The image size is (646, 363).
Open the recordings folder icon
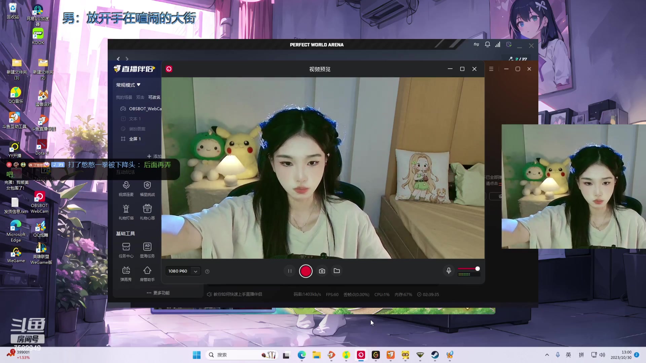click(337, 271)
